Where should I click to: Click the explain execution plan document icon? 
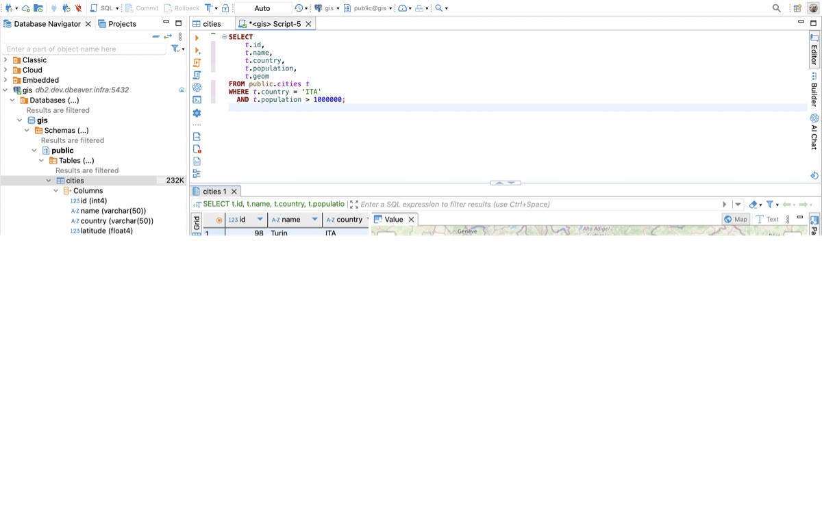point(197,75)
